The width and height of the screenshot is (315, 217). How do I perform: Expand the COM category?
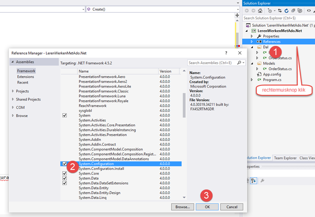(x=13, y=107)
